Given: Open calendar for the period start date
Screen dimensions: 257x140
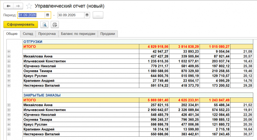Looking at the screenshot, I should (48, 15).
